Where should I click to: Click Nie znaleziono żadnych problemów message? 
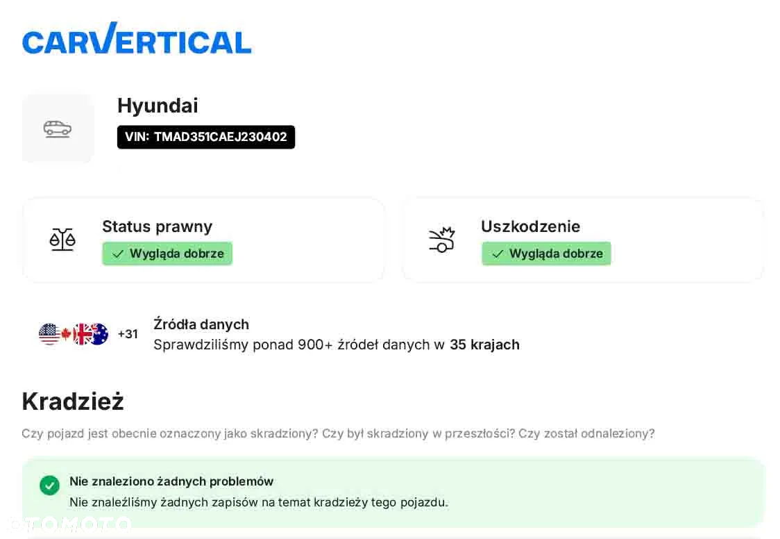171,481
